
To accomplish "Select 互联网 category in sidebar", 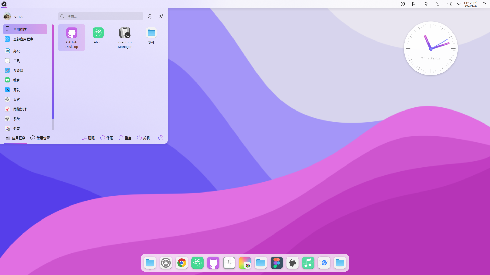I will (18, 71).
